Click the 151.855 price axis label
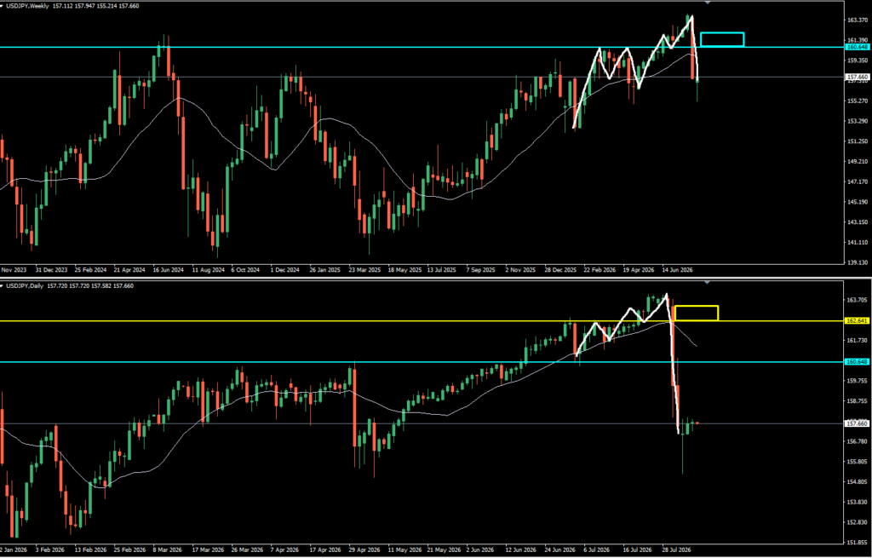The image size is (872, 558). tap(857, 543)
